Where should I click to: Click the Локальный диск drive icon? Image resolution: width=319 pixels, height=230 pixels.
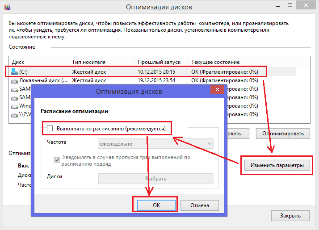pos(15,81)
